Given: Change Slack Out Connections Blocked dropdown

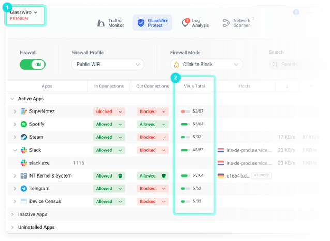Looking at the screenshot, I should [x=153, y=150].
